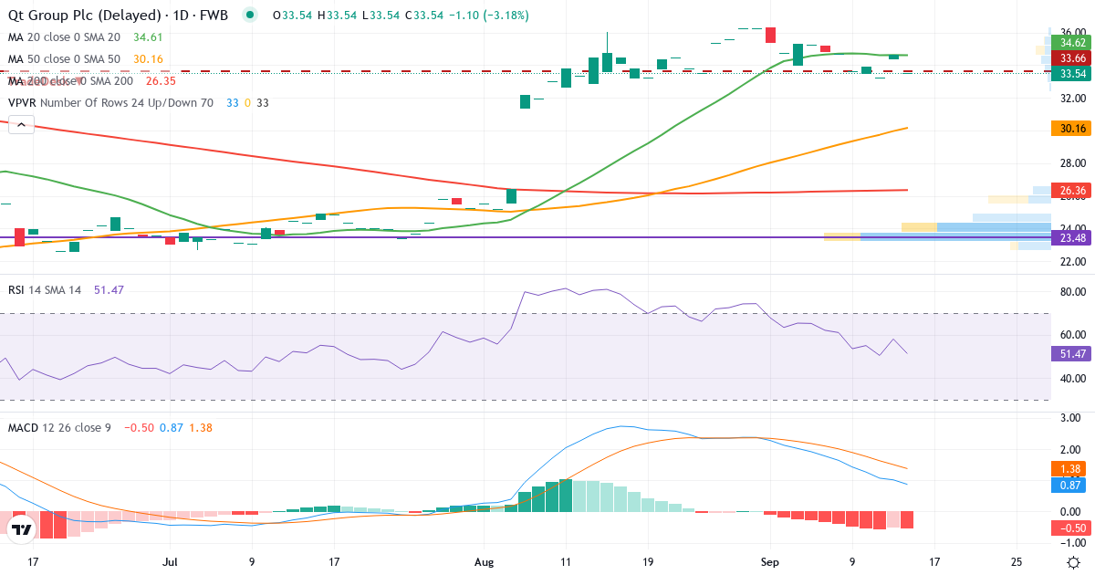Click the 34.62 green price label
This screenshot has height=575, width=1095.
(1072, 42)
